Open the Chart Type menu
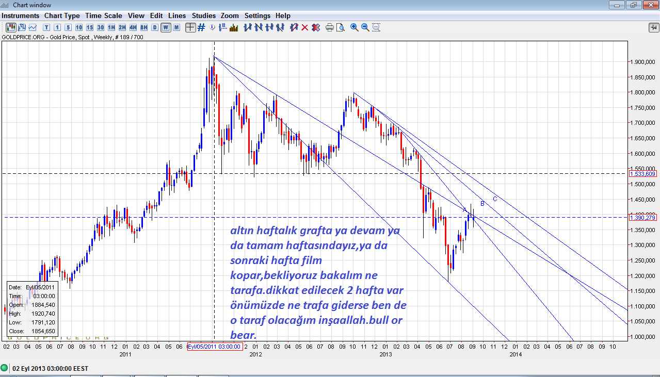The width and height of the screenshot is (660, 377). tap(62, 15)
